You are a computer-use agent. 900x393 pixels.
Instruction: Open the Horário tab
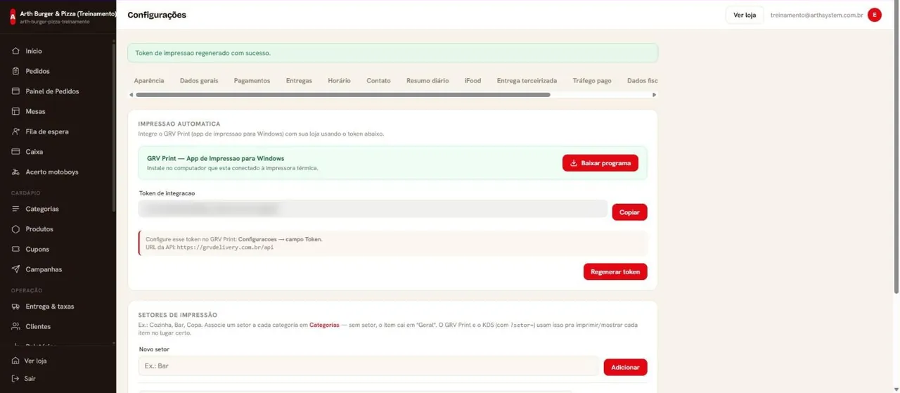point(339,81)
